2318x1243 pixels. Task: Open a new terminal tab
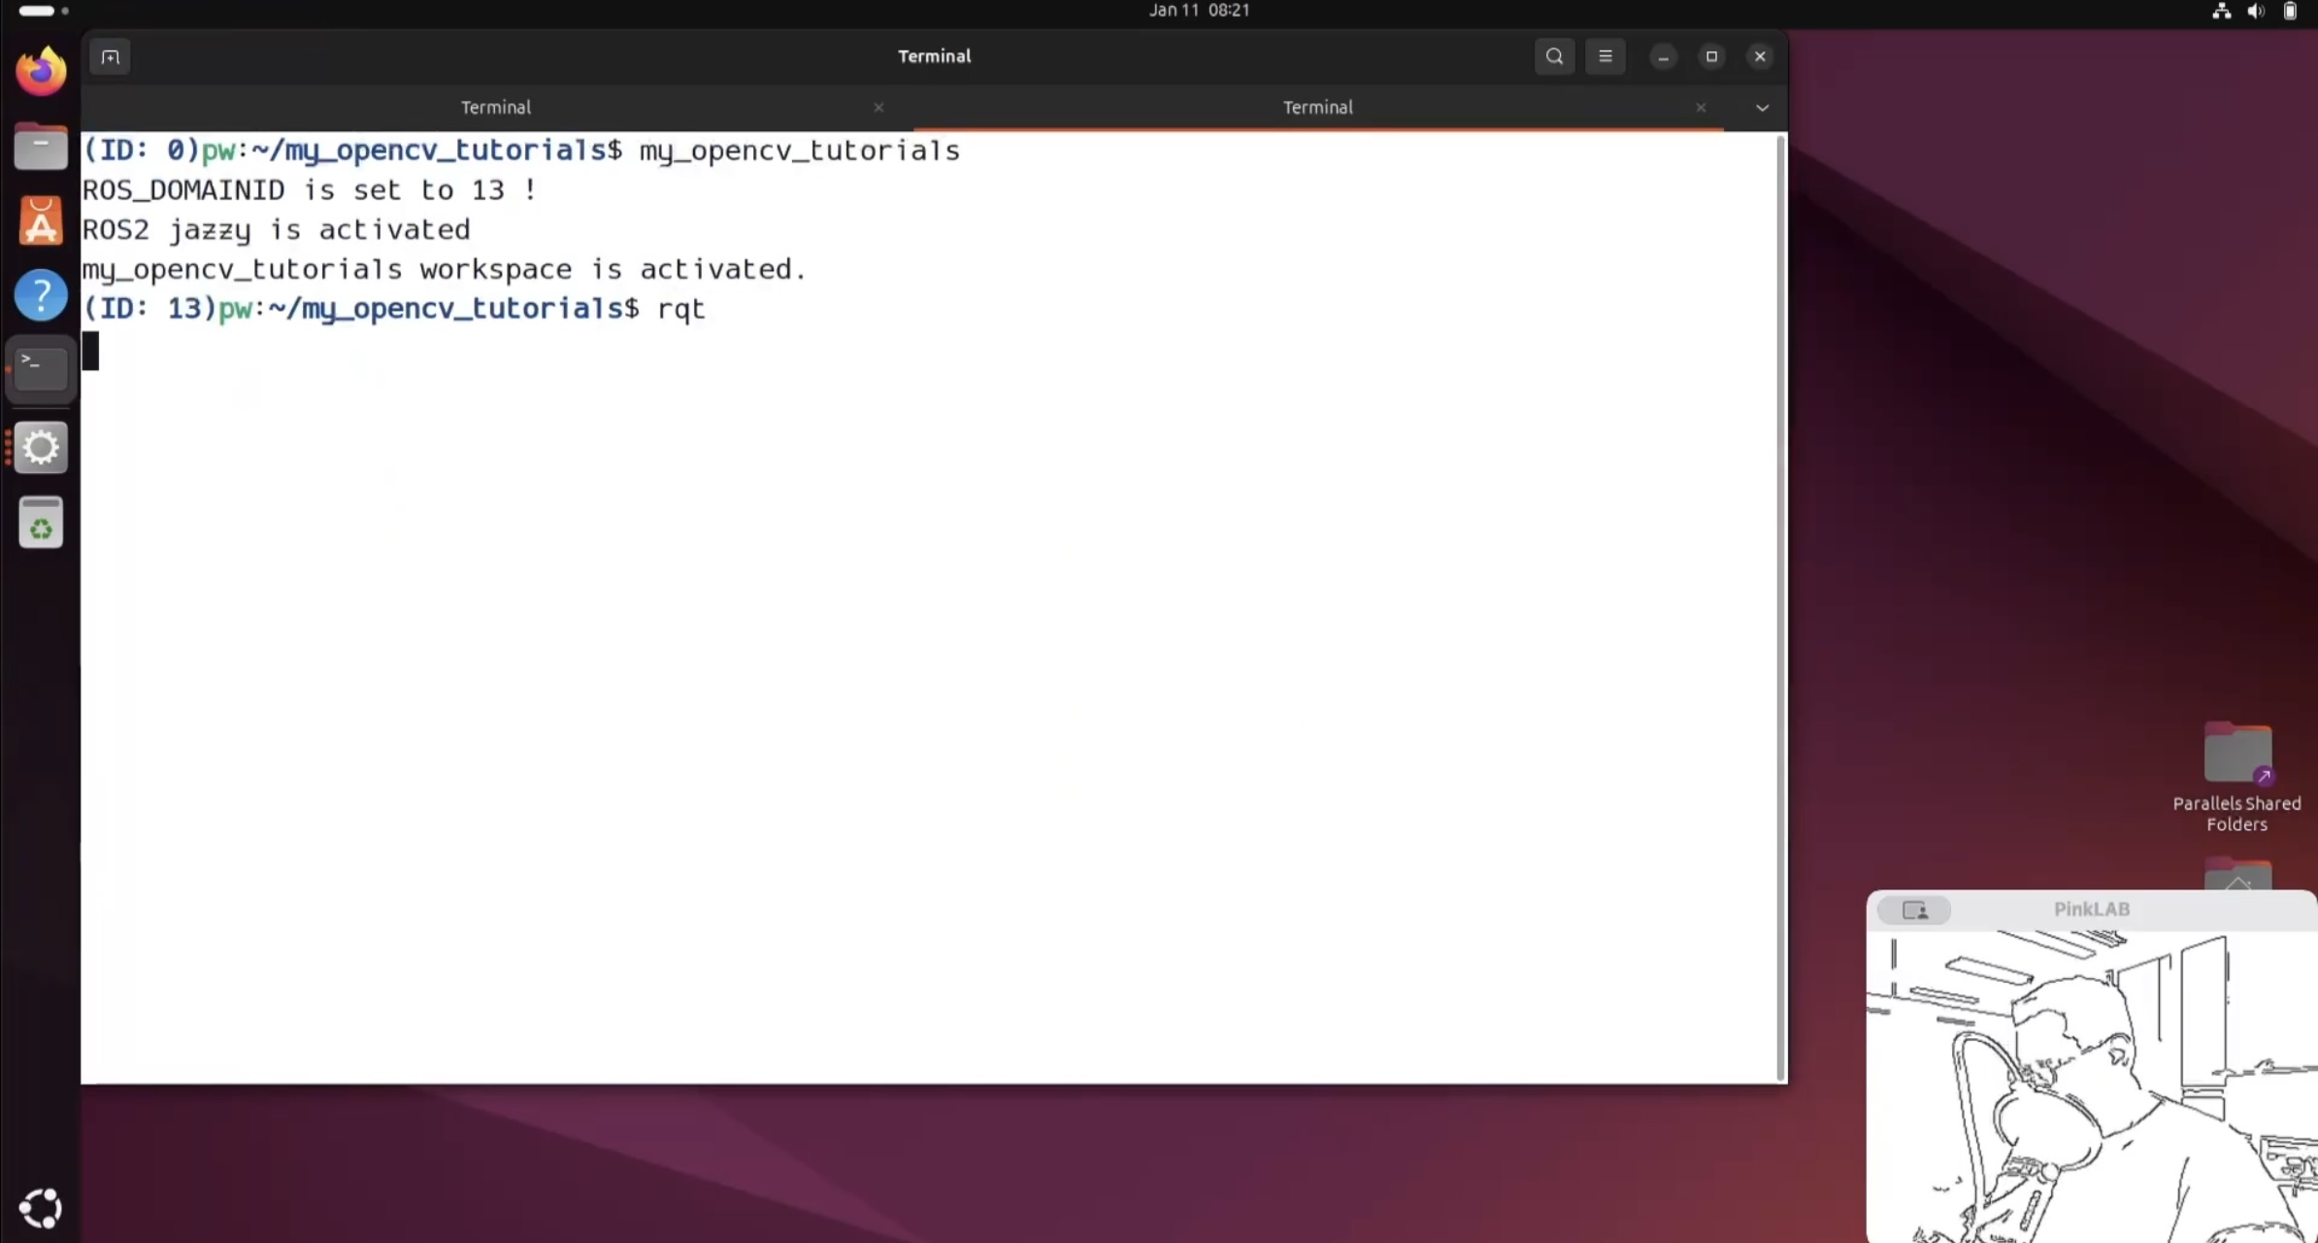(110, 56)
